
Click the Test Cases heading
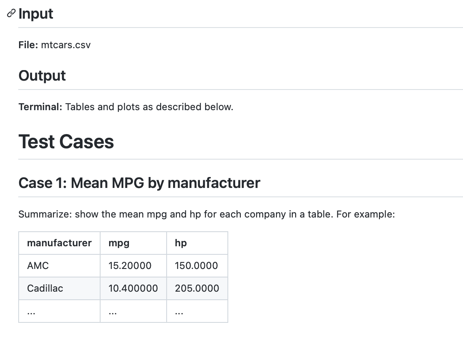point(66,142)
